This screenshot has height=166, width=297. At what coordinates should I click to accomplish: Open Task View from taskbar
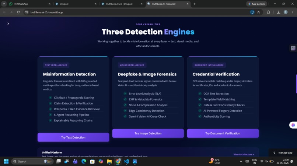click(58, 161)
